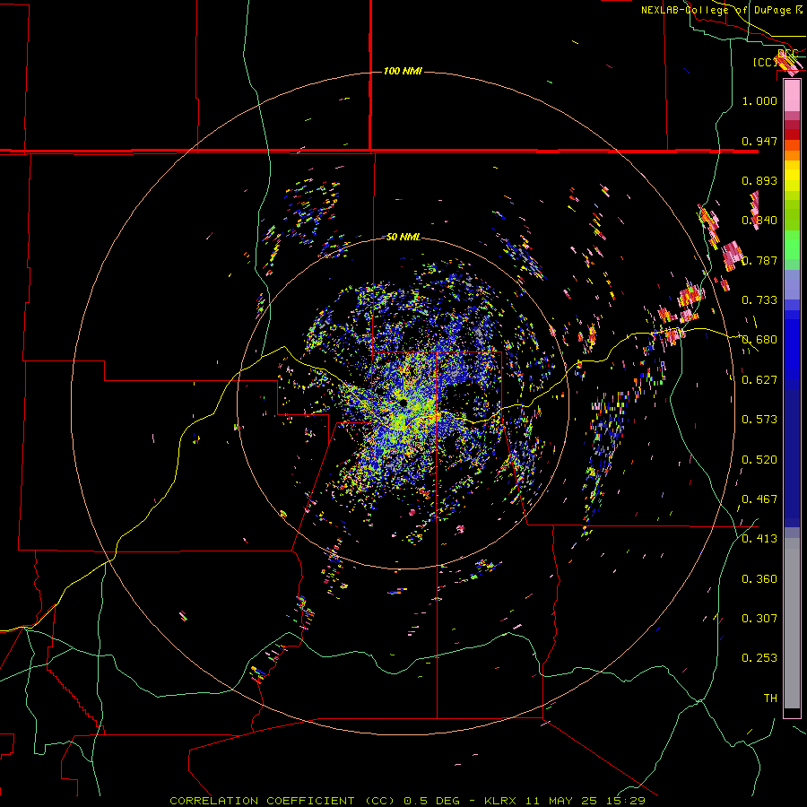Click the "11 MAY 25" date in the caption
The width and height of the screenshot is (807, 807).
click(x=562, y=801)
